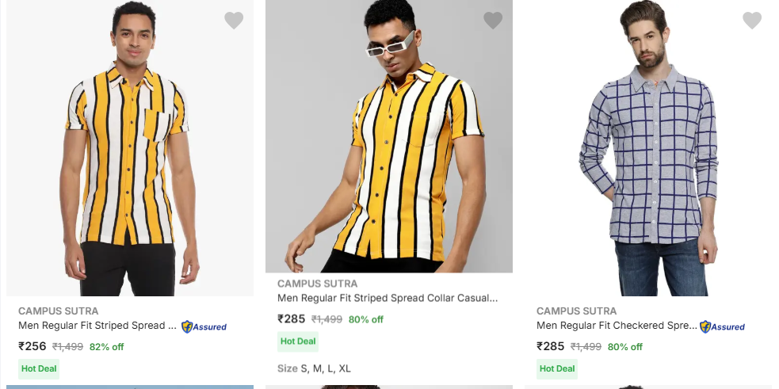
Task: Open Men Regular Fit Checkered shirt title
Action: click(617, 326)
